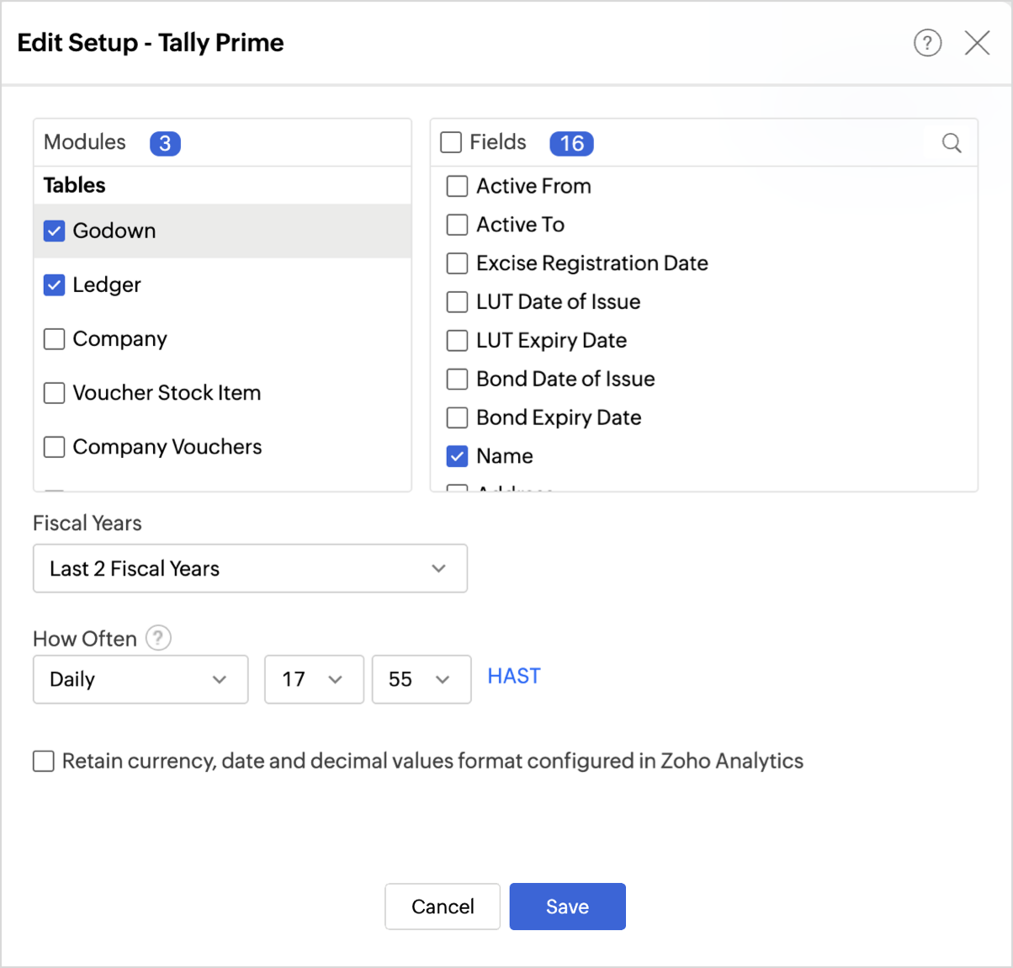Expand the hour dropdown showing 17
The image size is (1013, 968).
click(x=314, y=679)
